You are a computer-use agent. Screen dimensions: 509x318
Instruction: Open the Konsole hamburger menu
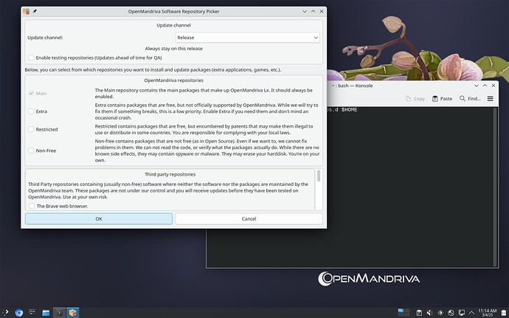pyautogui.click(x=491, y=98)
